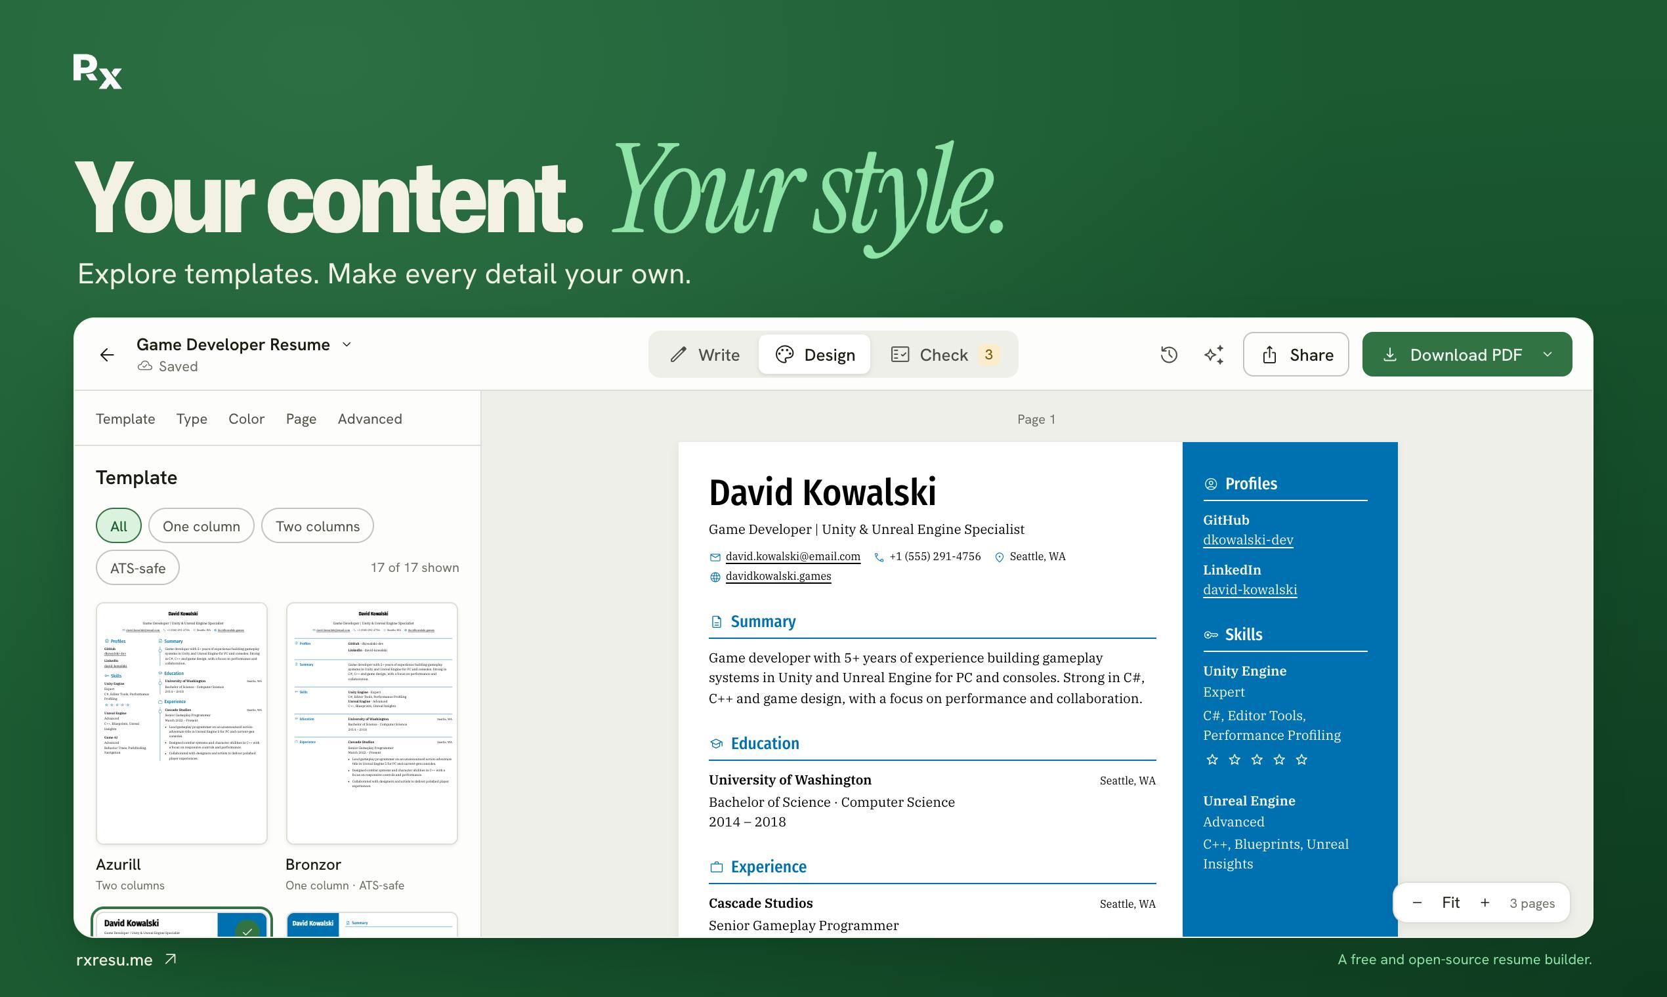Click the Download PDF button

(x=1453, y=355)
